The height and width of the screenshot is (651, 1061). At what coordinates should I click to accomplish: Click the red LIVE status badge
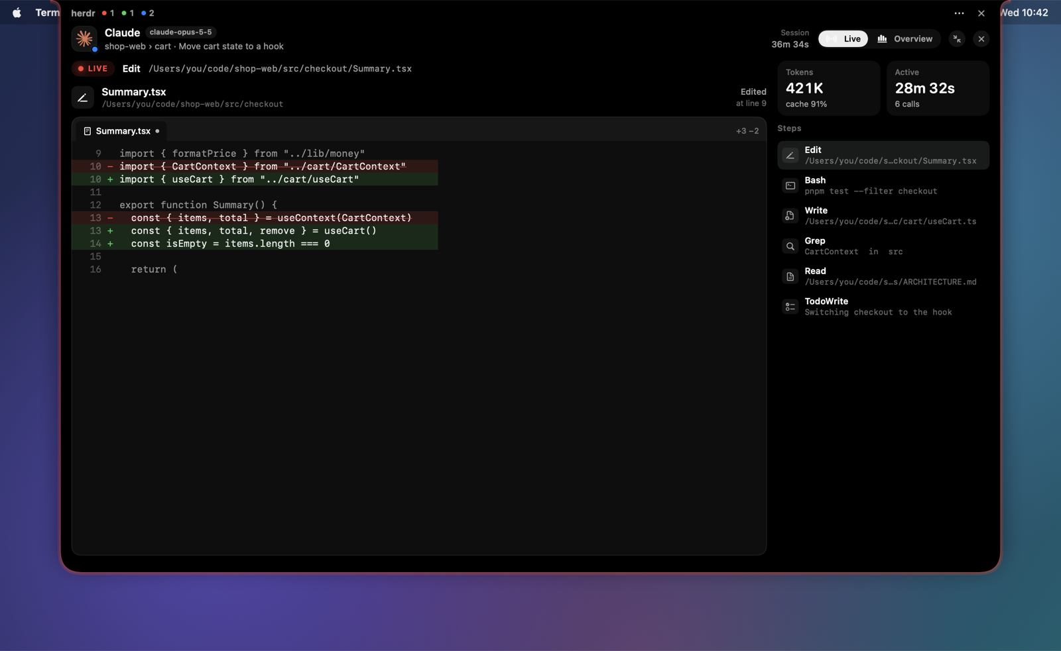[x=93, y=68]
